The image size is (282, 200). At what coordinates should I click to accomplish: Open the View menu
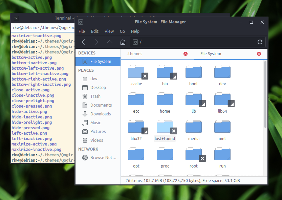109,31
